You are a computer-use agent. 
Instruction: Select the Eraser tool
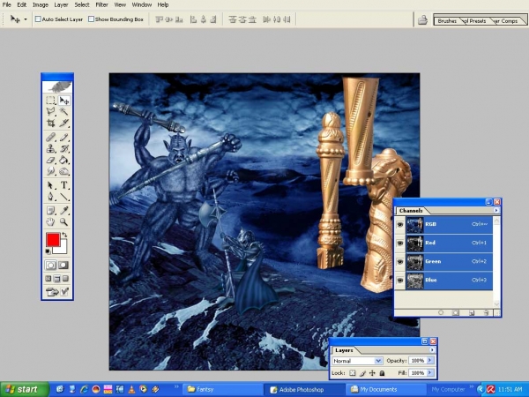click(x=50, y=160)
